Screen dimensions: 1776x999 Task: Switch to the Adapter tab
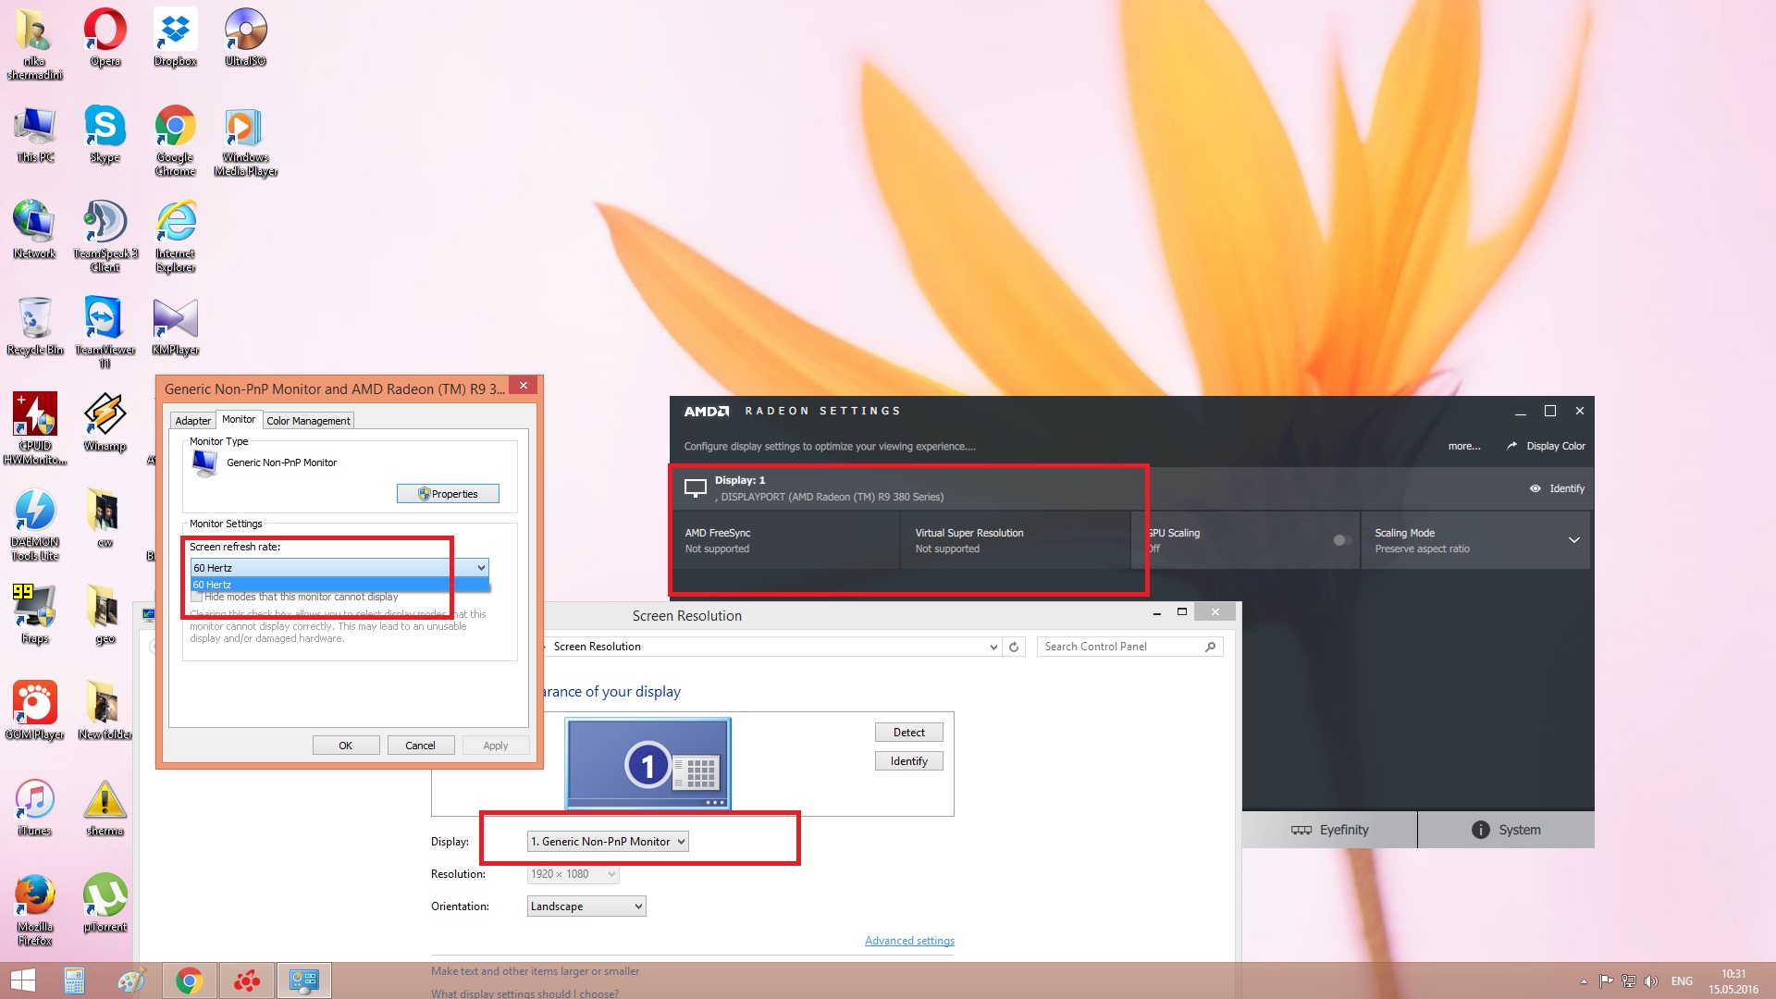pos(192,421)
